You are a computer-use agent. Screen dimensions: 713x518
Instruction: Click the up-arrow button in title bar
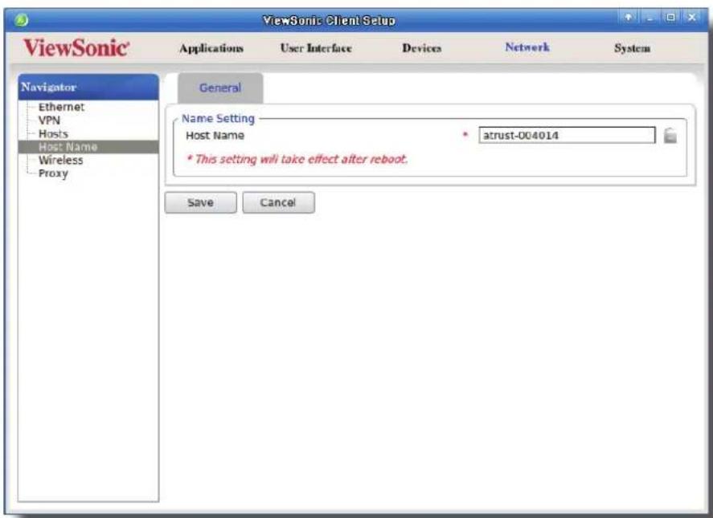coord(628,18)
